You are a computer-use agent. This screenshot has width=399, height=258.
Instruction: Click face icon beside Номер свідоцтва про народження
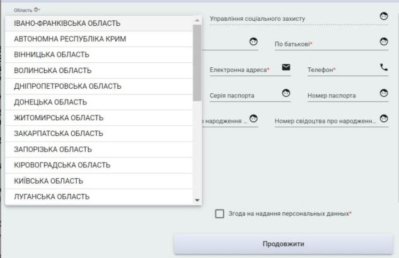coord(384,118)
